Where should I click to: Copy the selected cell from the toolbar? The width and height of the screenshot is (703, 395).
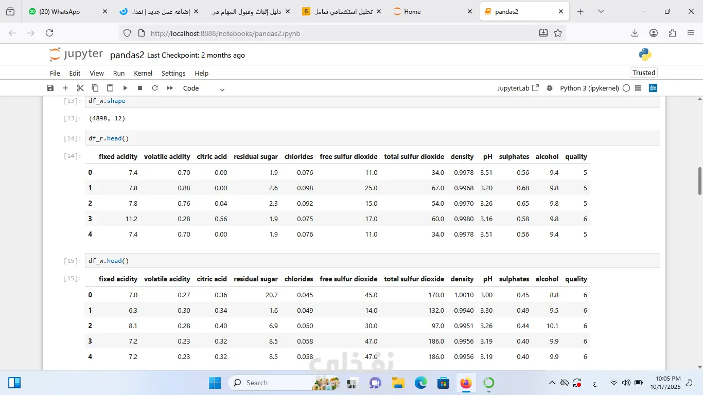coord(95,88)
